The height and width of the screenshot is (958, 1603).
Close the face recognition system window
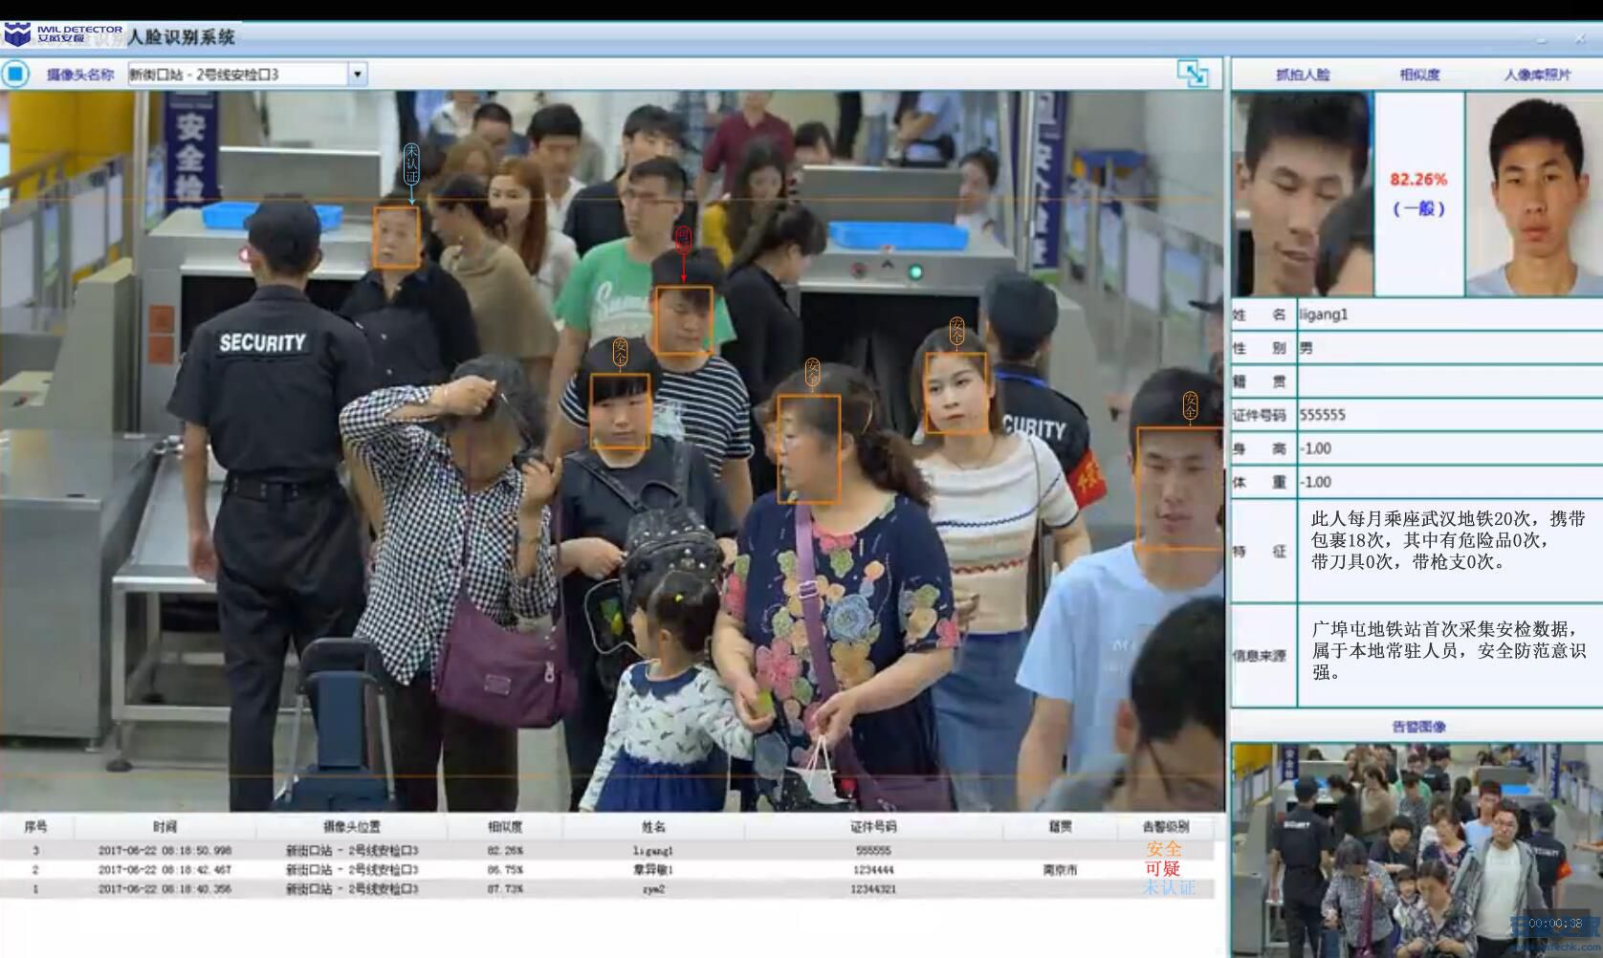coord(1579,39)
